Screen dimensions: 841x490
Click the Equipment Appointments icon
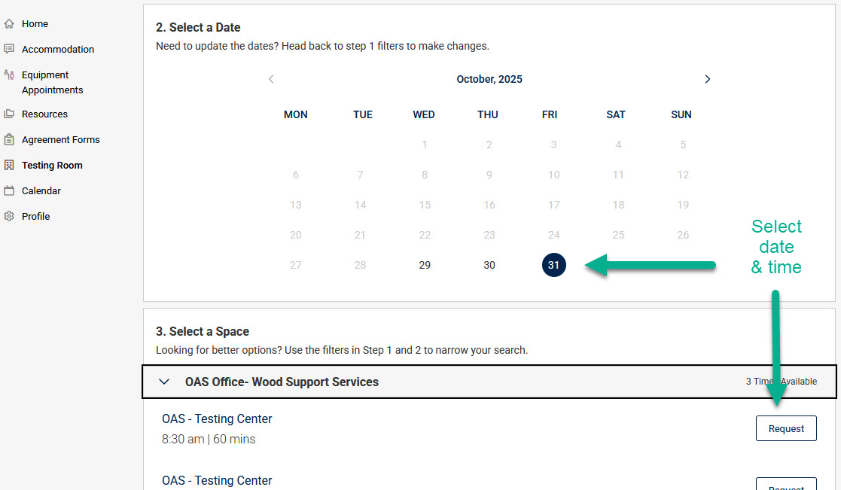pos(9,75)
